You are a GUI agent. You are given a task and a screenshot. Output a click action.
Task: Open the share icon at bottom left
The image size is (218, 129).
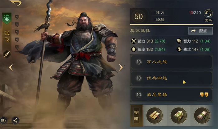click(15, 121)
